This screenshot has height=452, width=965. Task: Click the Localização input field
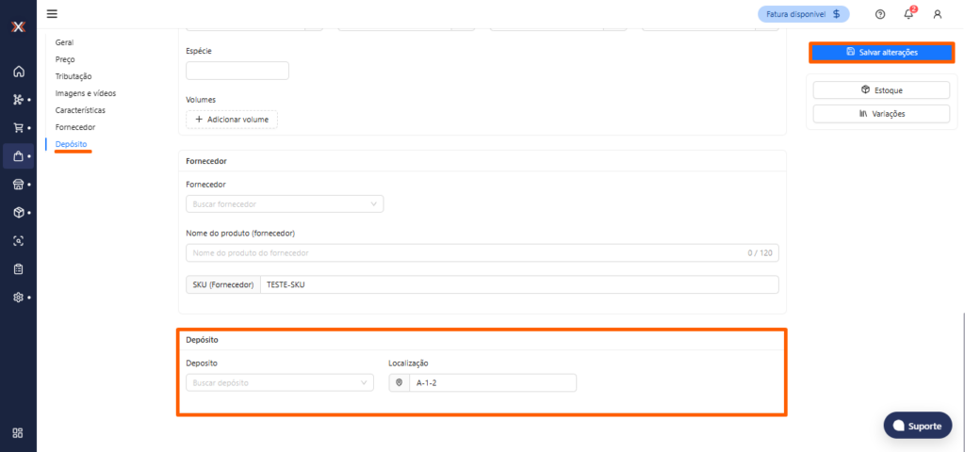(x=492, y=383)
